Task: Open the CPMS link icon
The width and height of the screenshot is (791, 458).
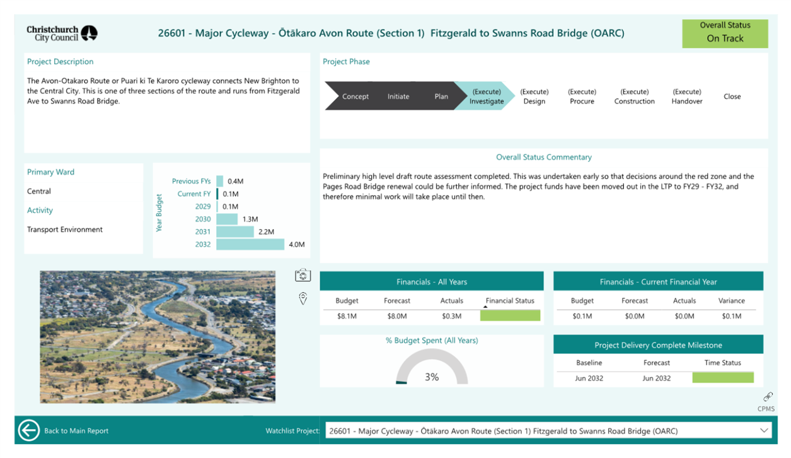Action: [x=768, y=397]
